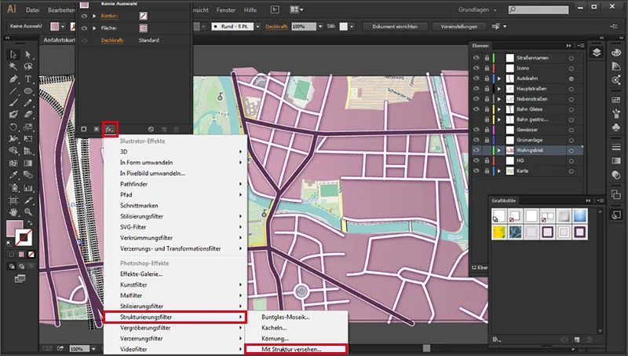Click Dokument einrichten button
Viewport: 628px width, 356px height.
click(x=395, y=27)
